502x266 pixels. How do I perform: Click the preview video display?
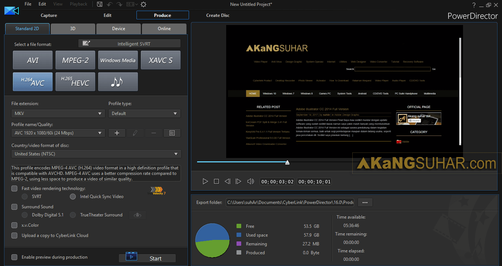pyautogui.click(x=345, y=91)
